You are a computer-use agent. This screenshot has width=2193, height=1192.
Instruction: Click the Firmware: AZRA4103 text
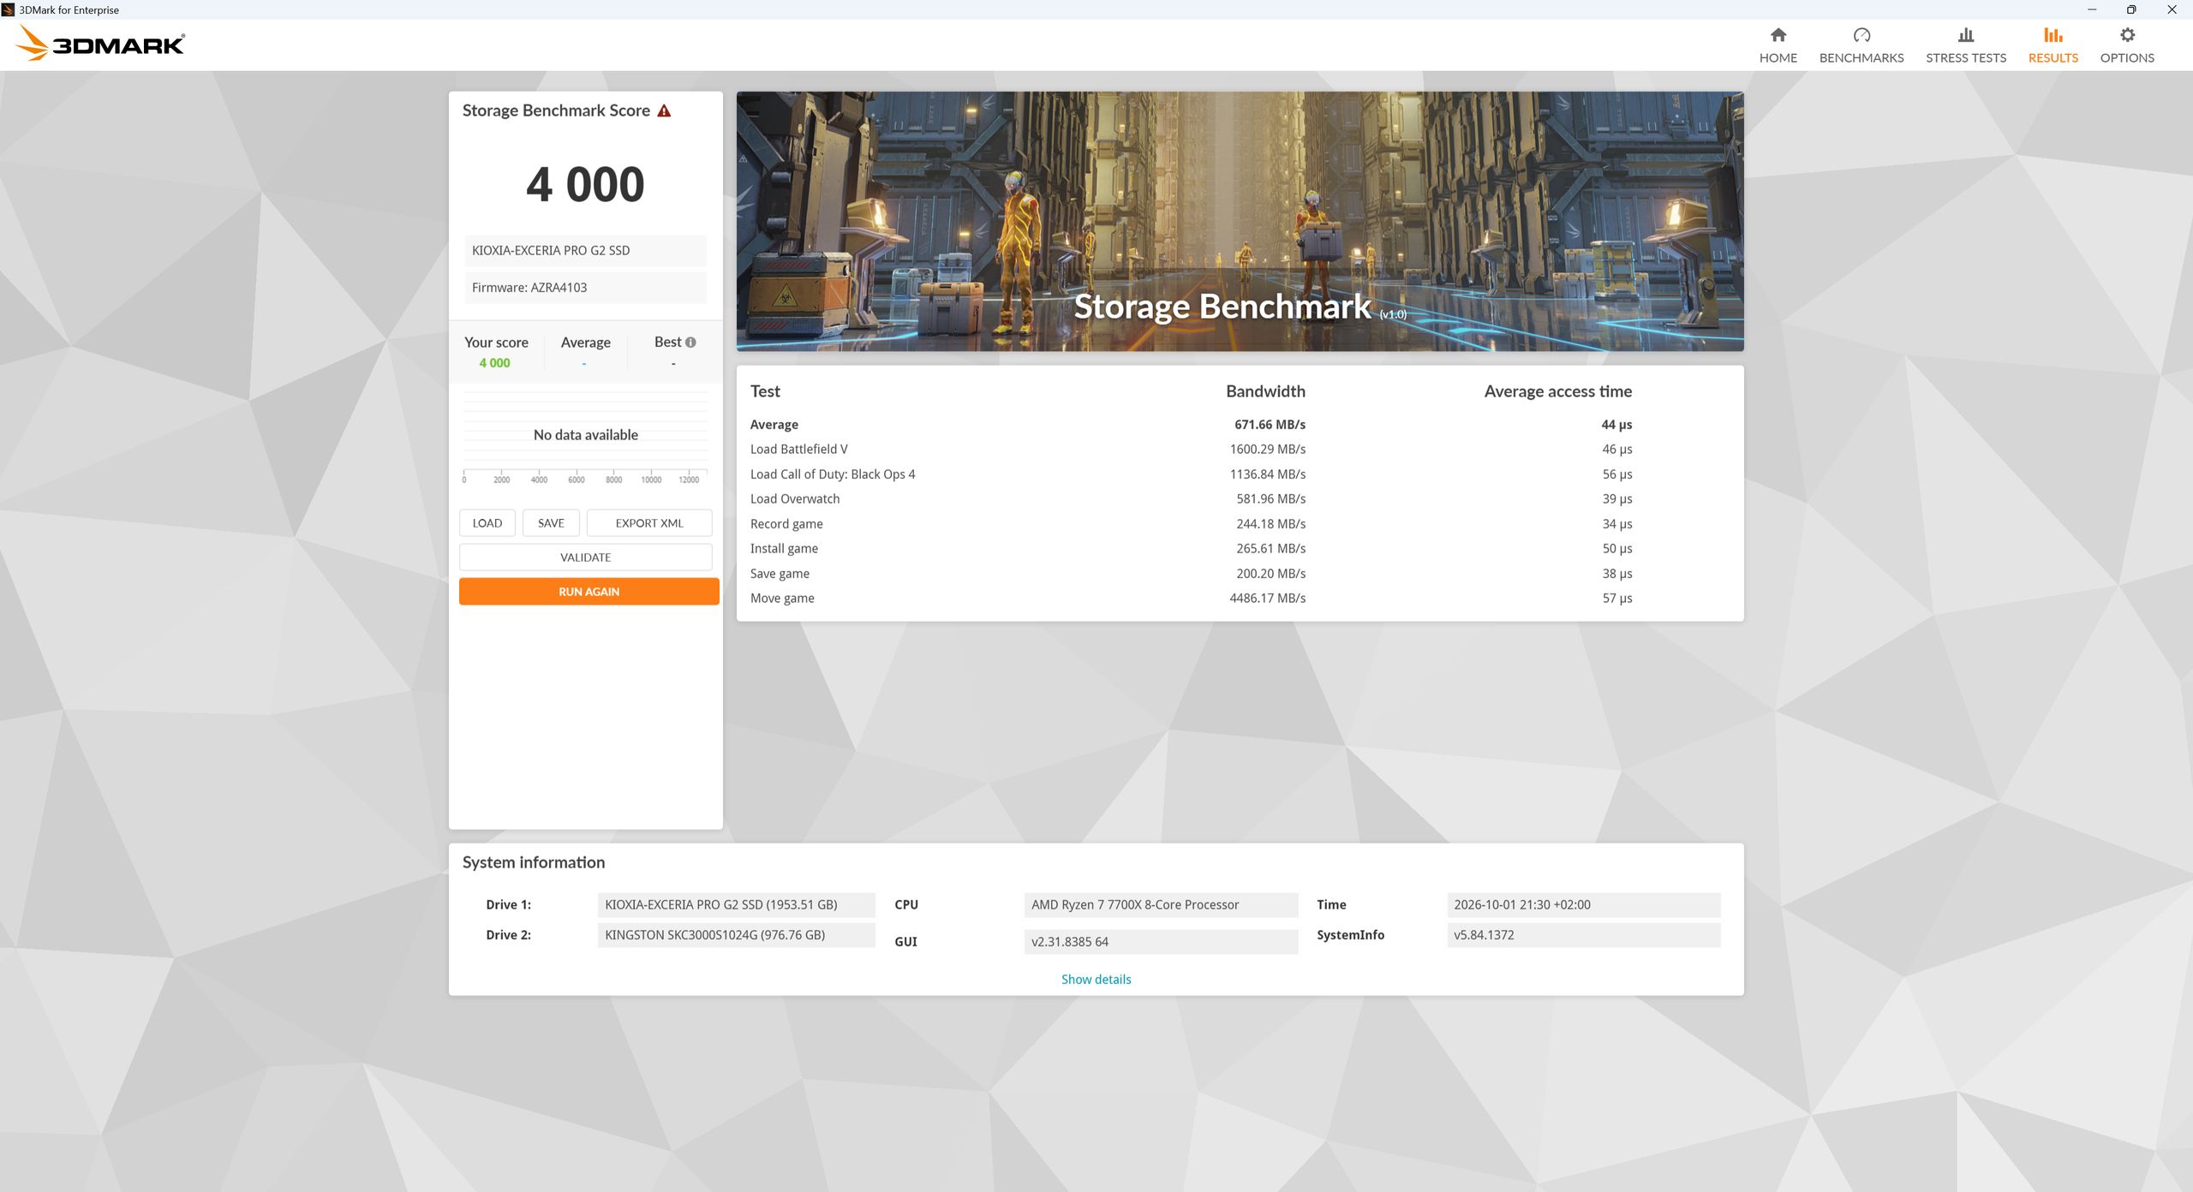click(x=529, y=288)
